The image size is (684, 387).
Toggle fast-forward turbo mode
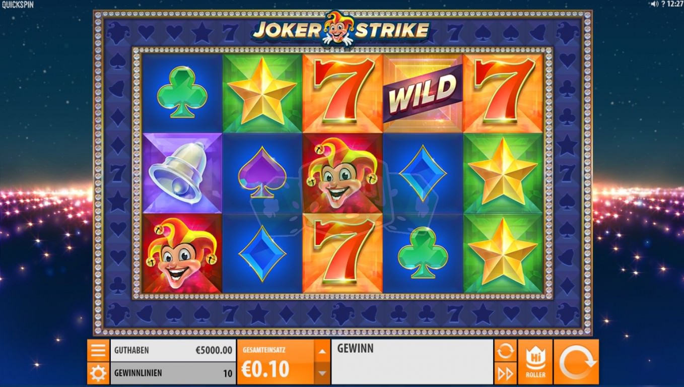point(505,373)
